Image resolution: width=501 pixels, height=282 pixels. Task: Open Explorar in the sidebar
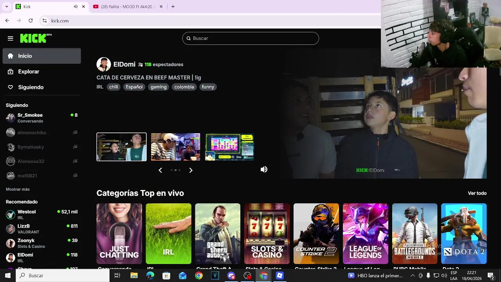tap(42, 72)
